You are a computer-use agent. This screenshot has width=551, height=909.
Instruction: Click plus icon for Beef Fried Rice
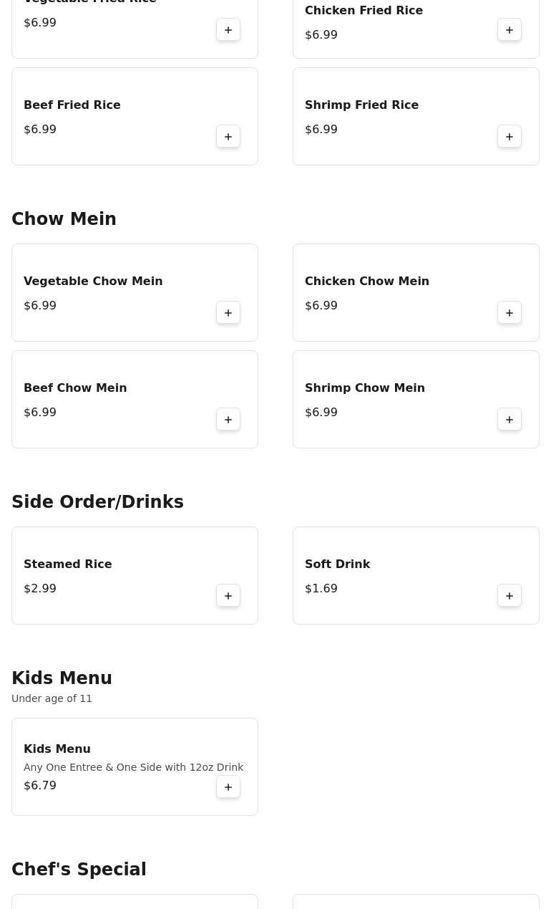[228, 137]
